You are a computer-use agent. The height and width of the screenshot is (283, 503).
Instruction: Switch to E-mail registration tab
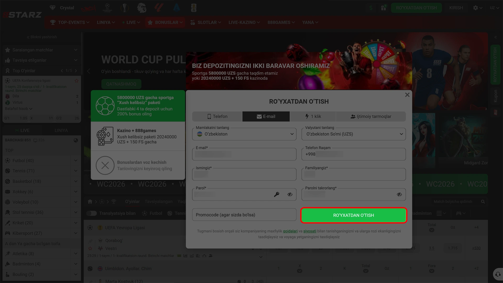266,116
